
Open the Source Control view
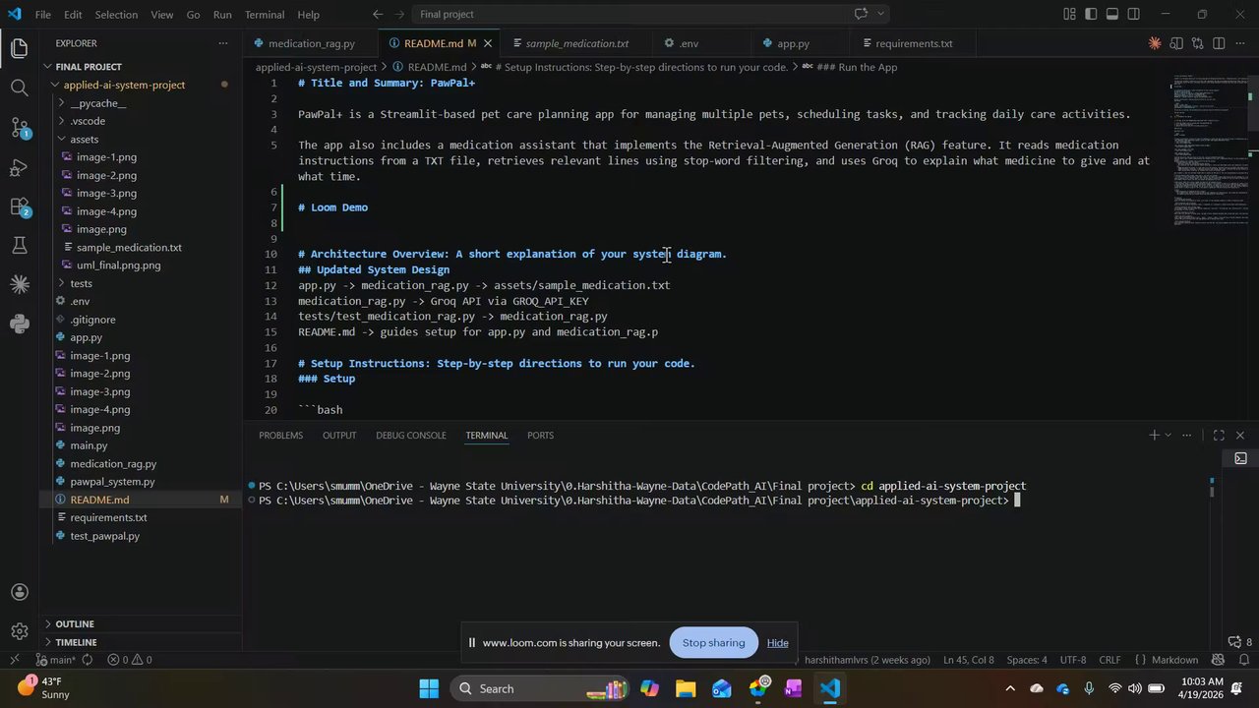[x=19, y=128]
